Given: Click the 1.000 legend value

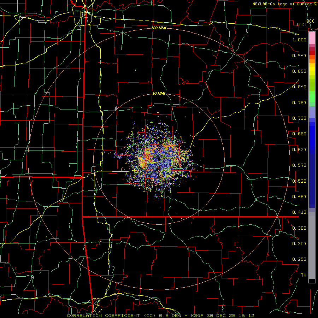Looking at the screenshot, I should coord(299,40).
